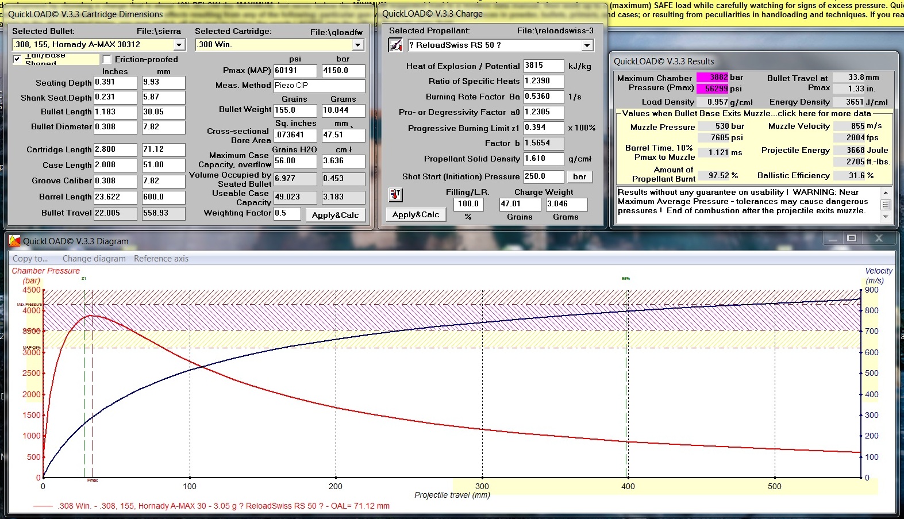
Task: Close the QuickLOAD Diagram window
Action: [x=879, y=238]
